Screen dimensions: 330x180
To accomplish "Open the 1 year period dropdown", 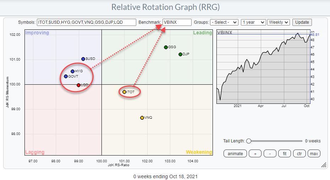I will 253,22.
